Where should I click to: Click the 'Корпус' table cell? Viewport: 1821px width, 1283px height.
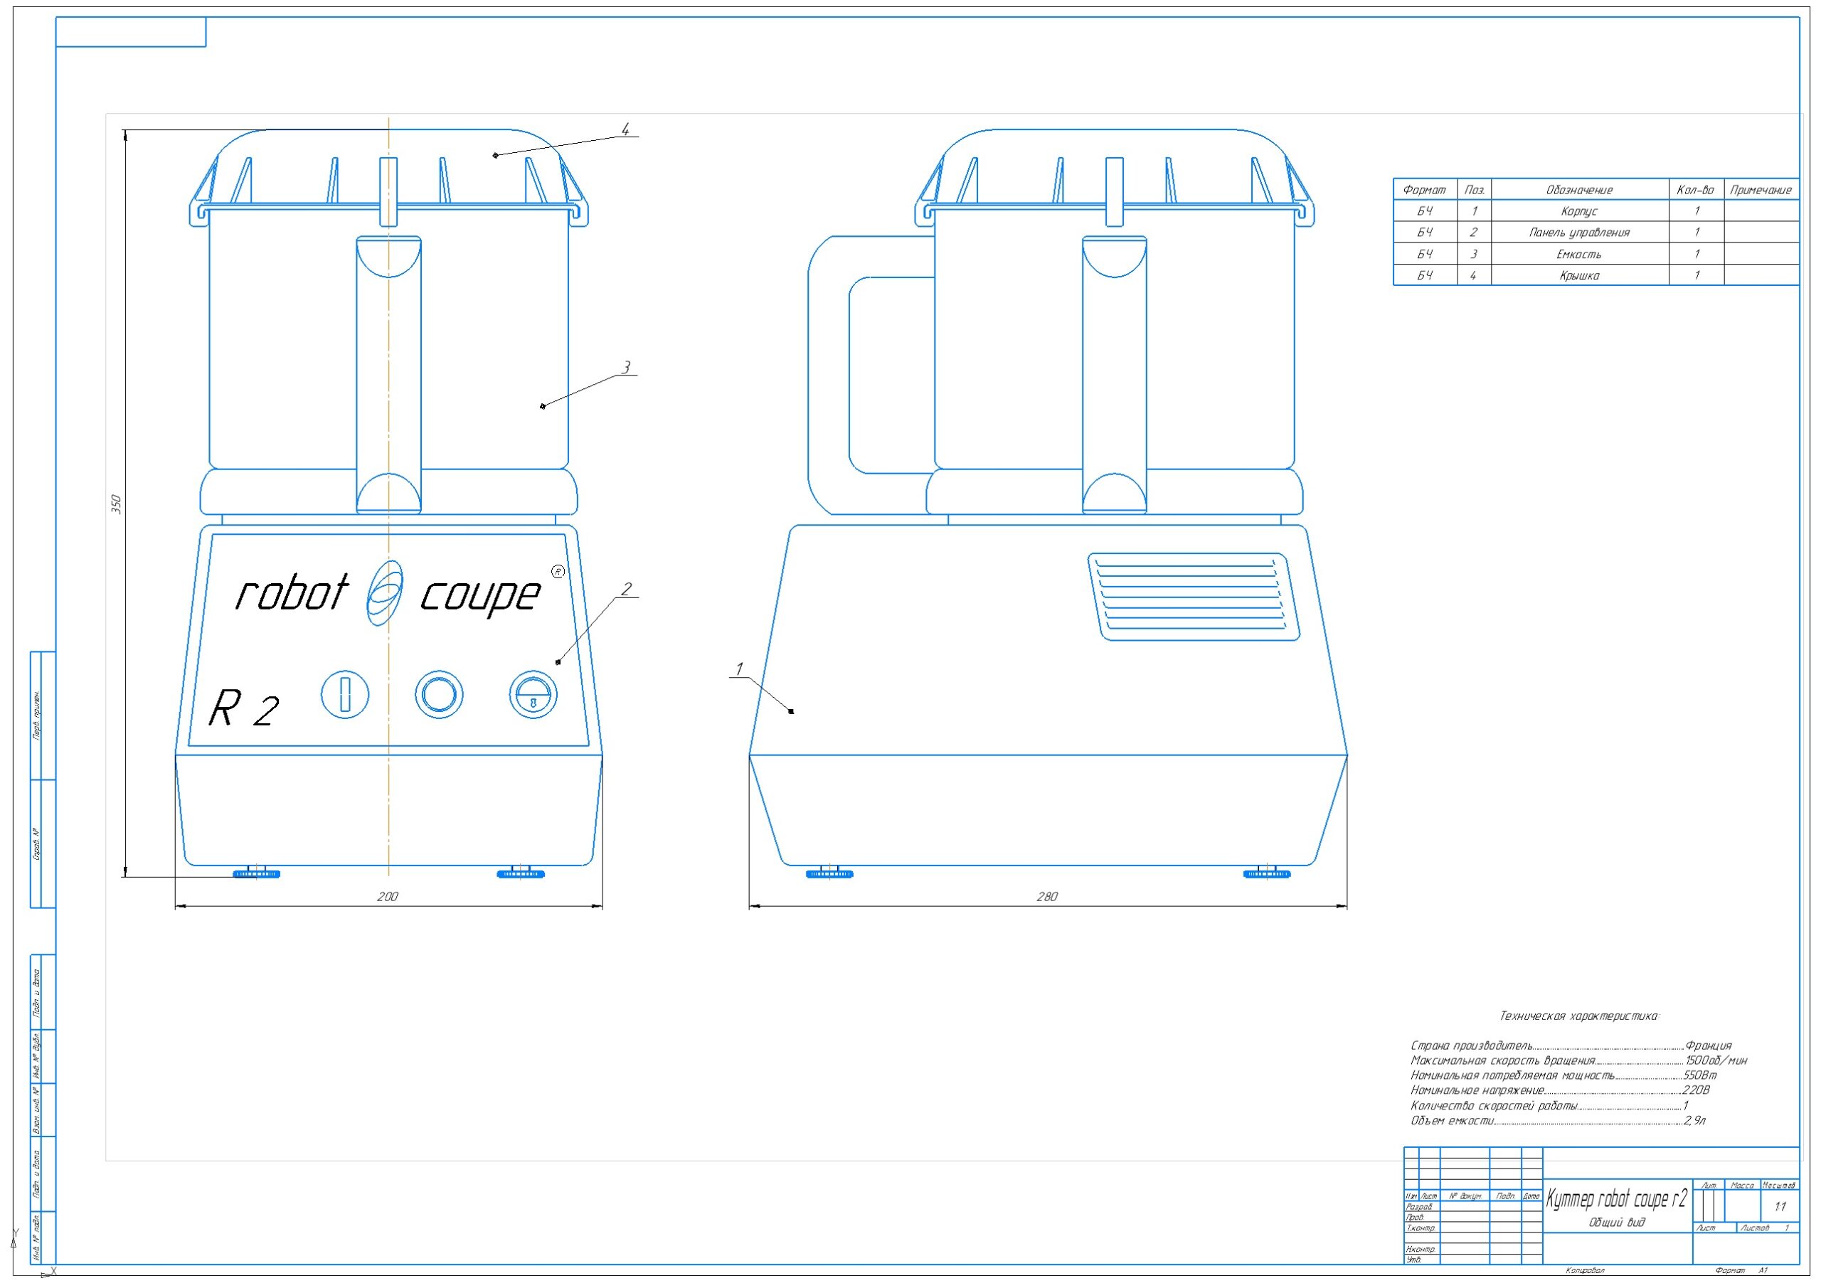pyautogui.click(x=1579, y=212)
